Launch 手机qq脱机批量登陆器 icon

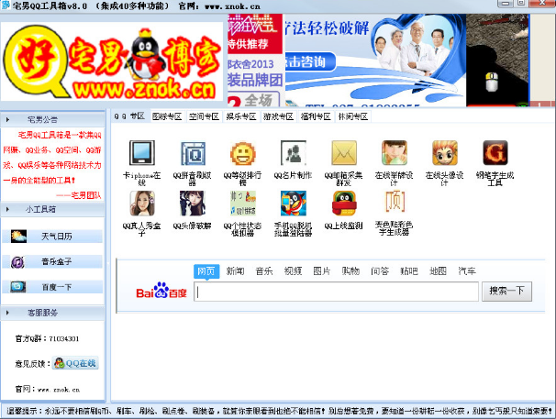[294, 204]
